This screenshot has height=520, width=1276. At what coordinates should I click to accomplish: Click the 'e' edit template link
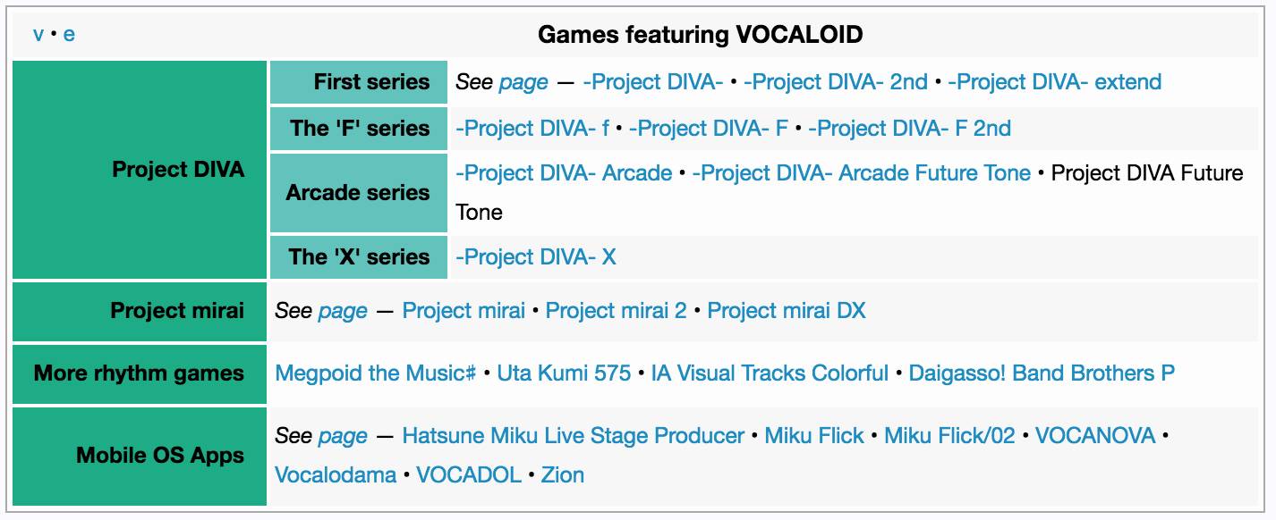pos(69,35)
